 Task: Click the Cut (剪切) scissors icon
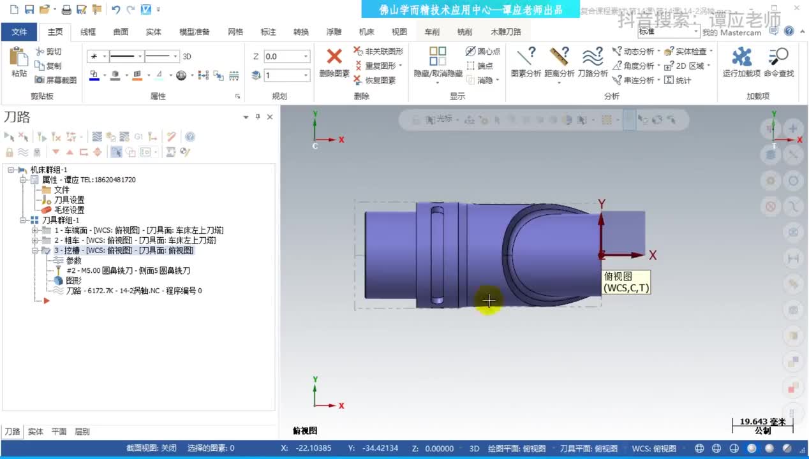click(x=40, y=52)
